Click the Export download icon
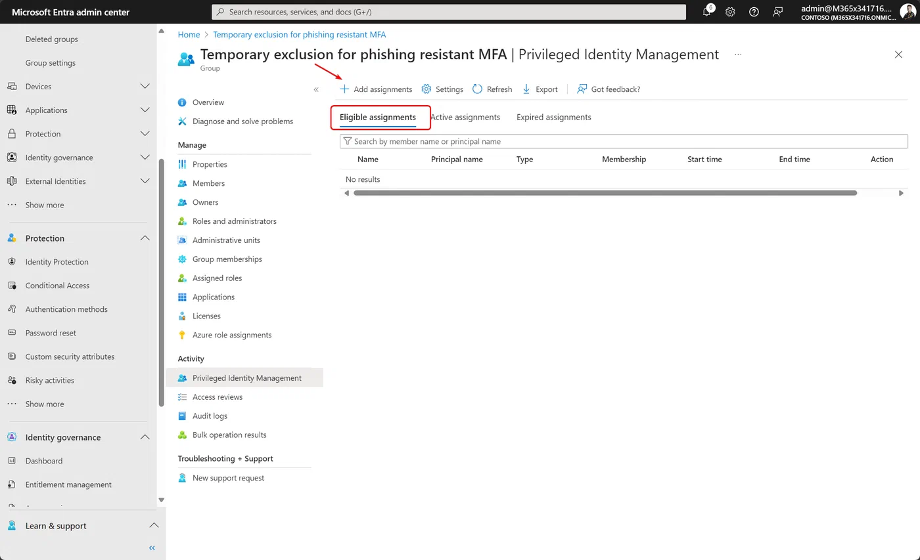Image resolution: width=920 pixels, height=560 pixels. pyautogui.click(x=526, y=89)
